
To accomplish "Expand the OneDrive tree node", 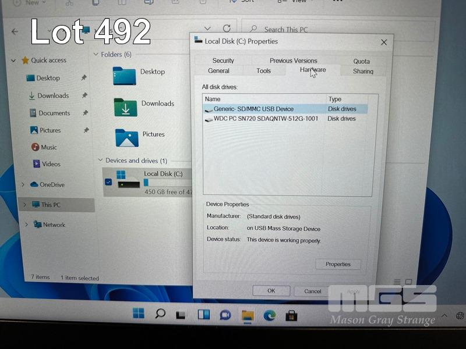I will 23,185.
